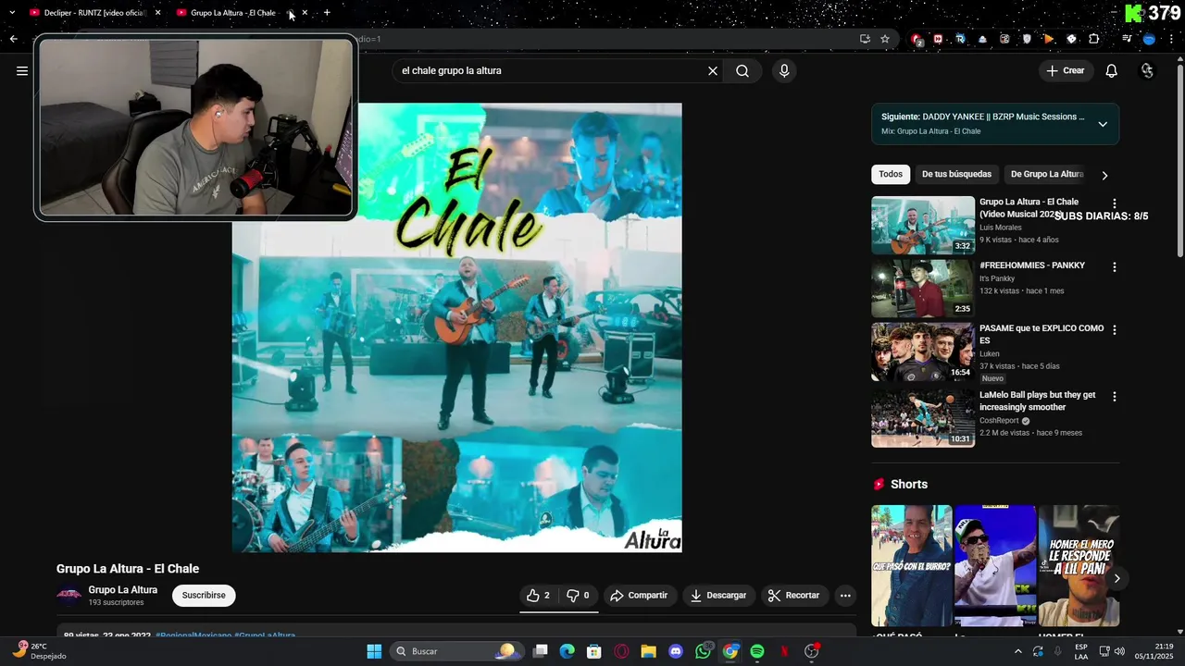The image size is (1185, 666).
Task: Like the video with thumbs up
Action: [539, 596]
